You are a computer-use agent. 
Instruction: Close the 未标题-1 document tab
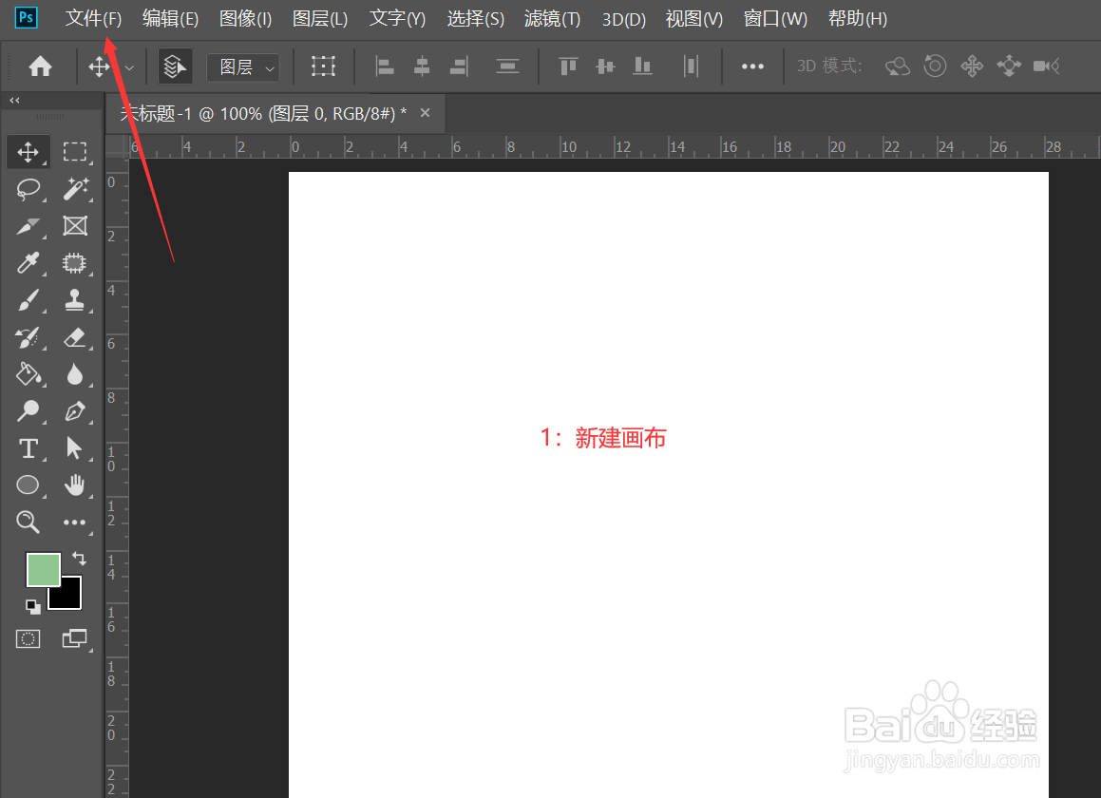click(425, 112)
